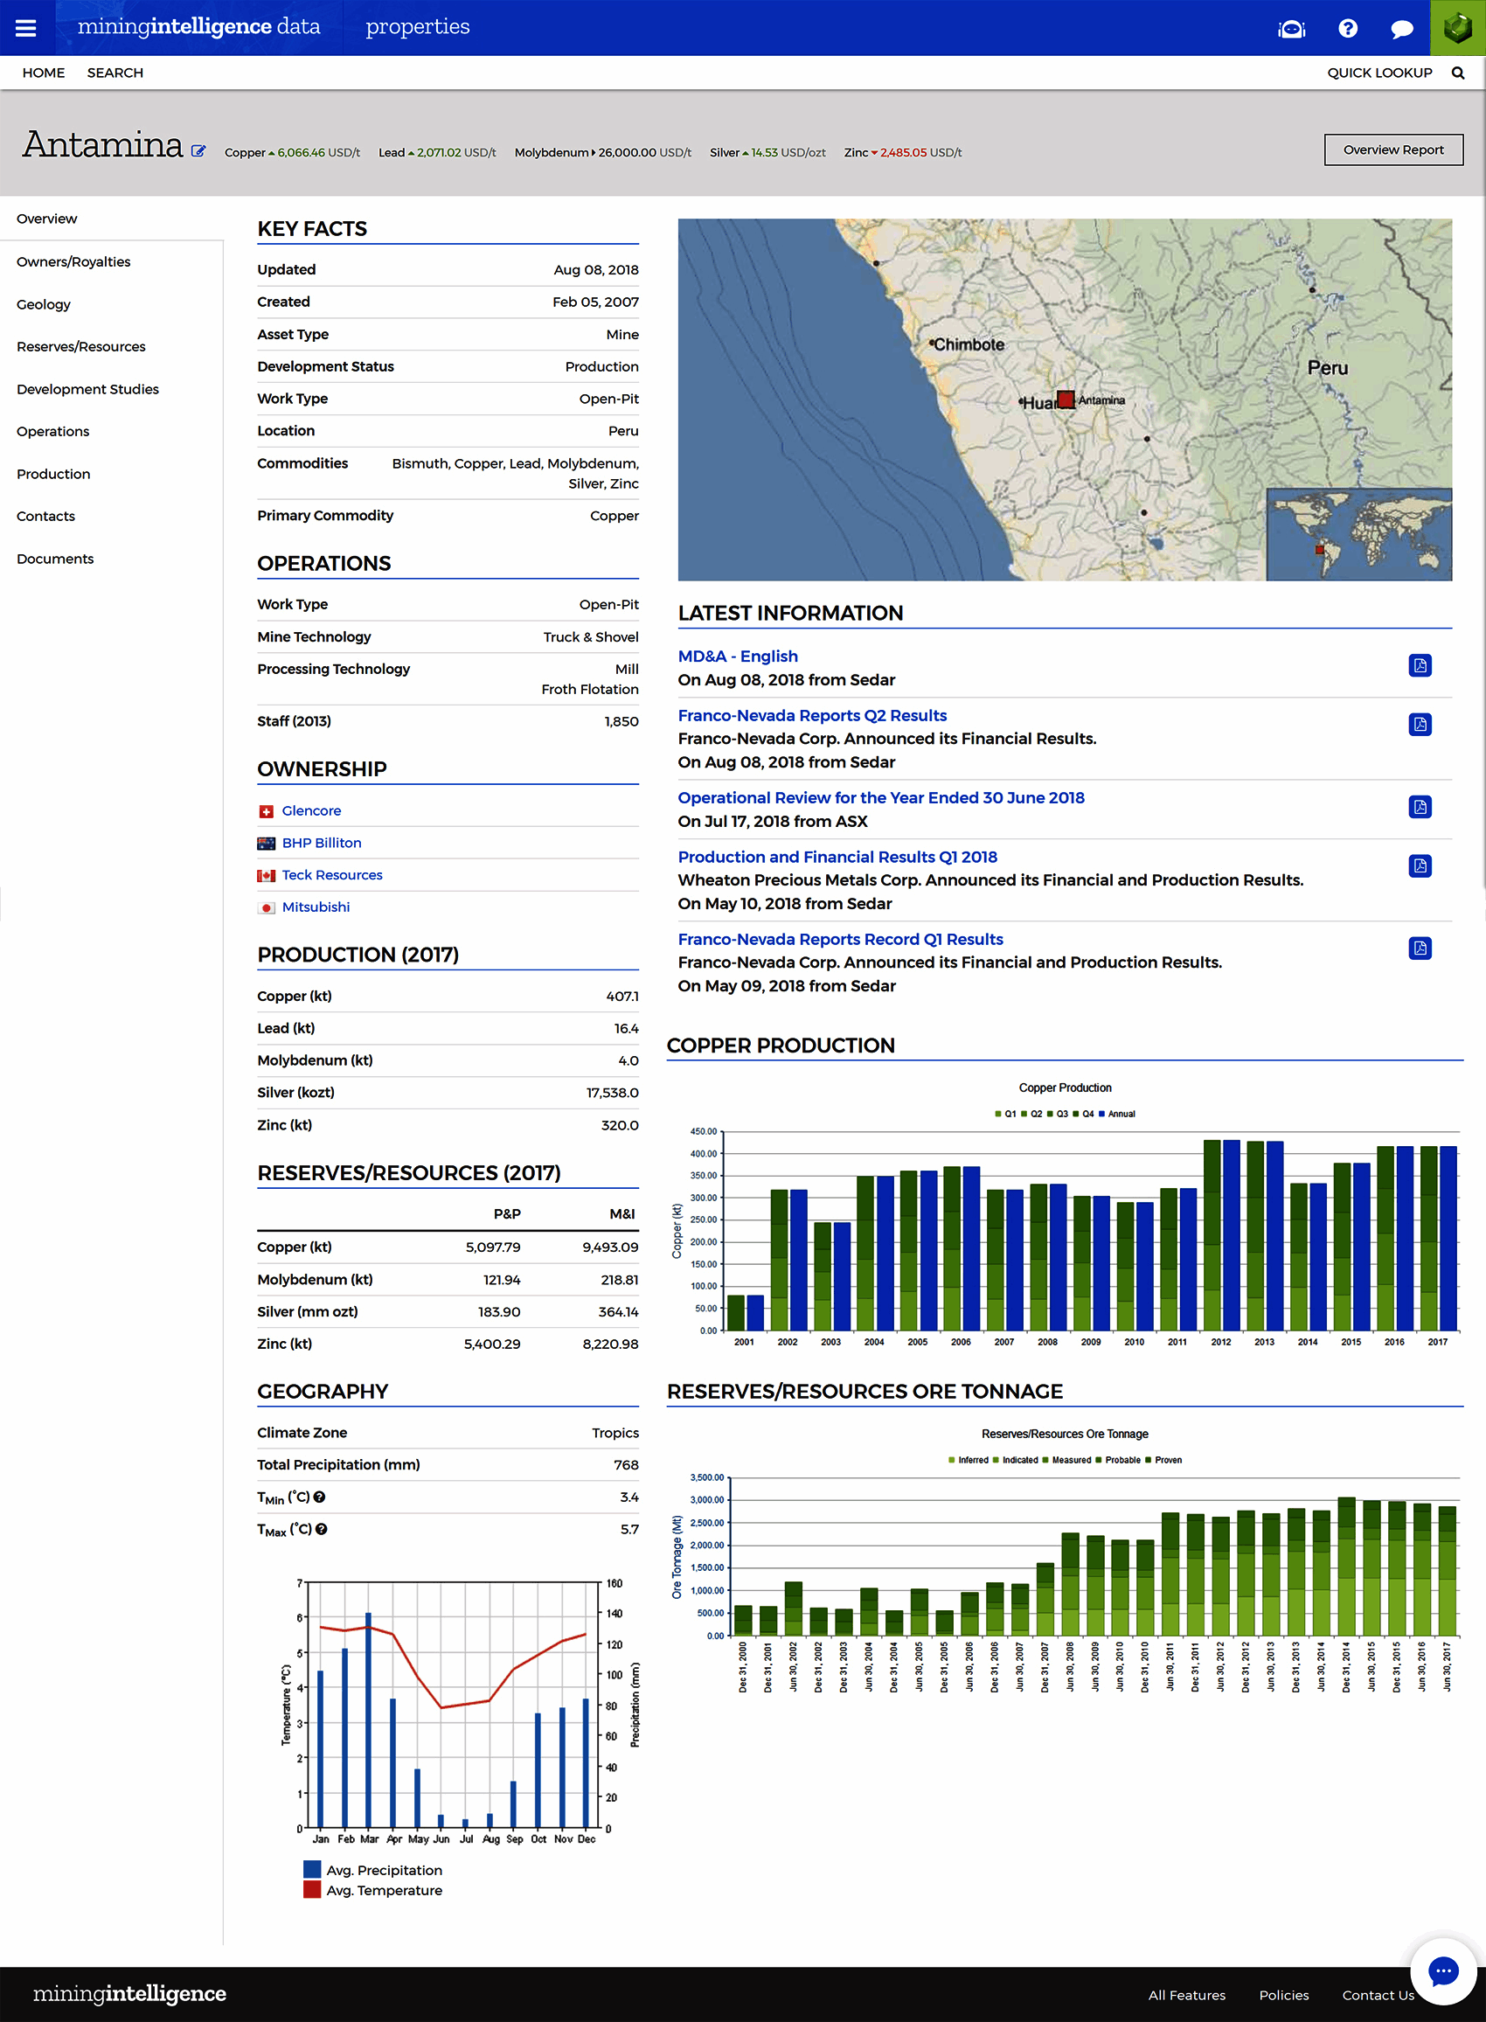Click the chatbot robot icon in top bar
The height and width of the screenshot is (2022, 1486).
1292,28
